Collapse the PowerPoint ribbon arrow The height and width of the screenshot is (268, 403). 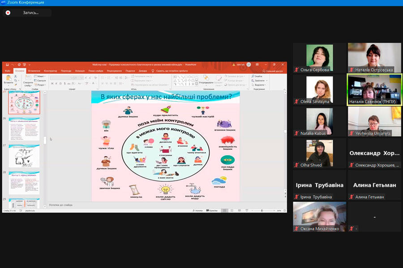[x=284, y=89]
